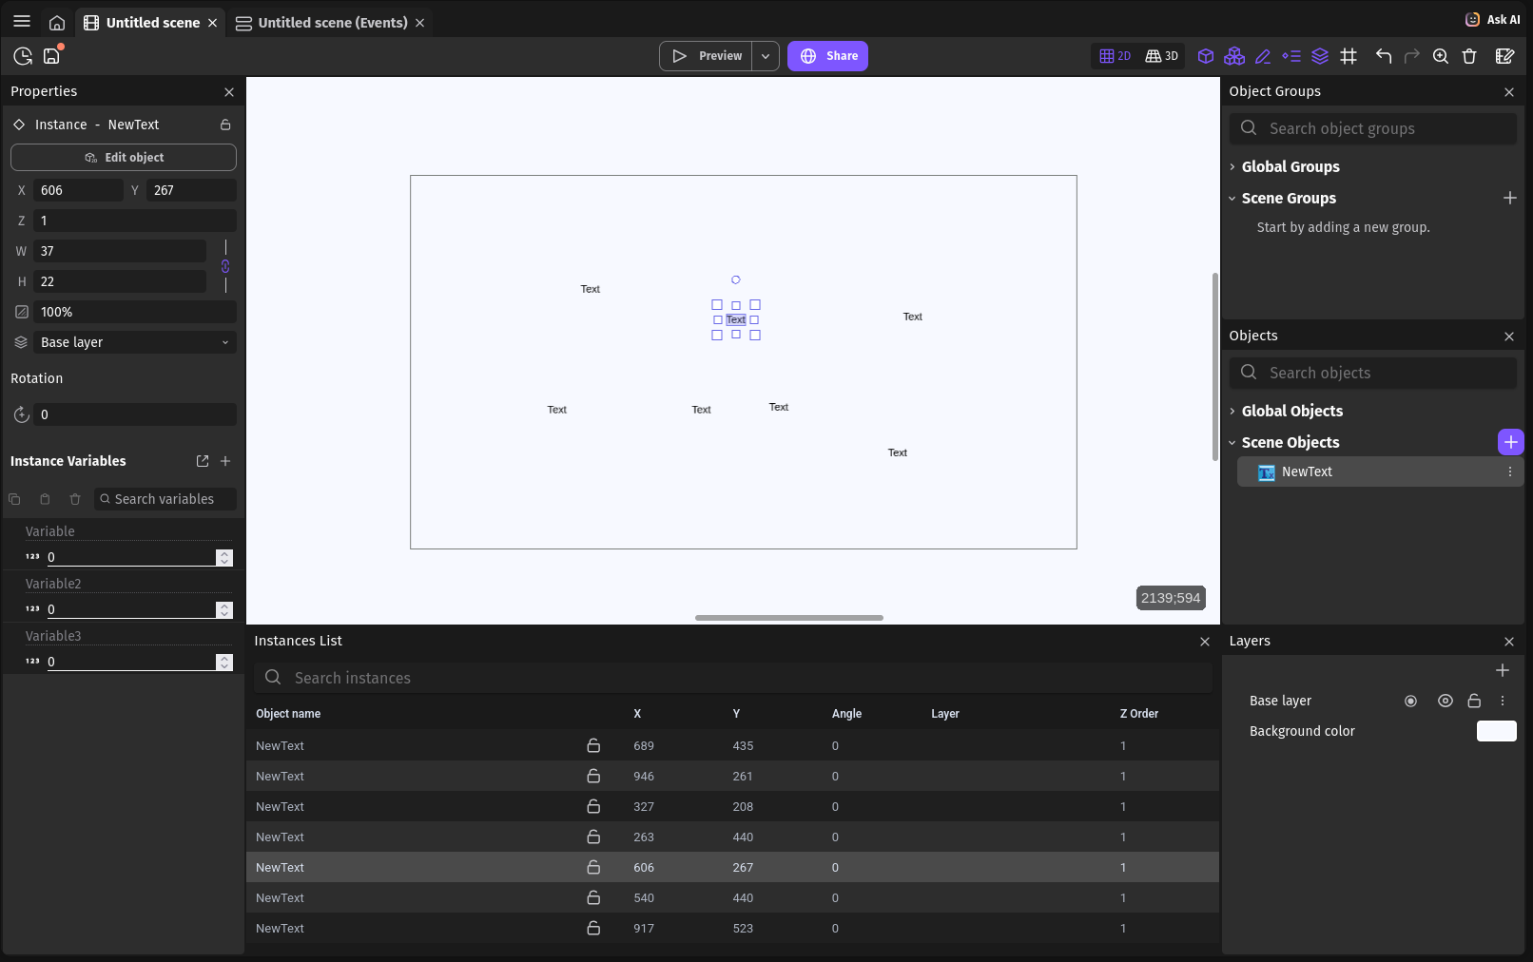Toggle the grid mask icon in toolbar
Viewport: 1533px width, 962px height.
(1349, 56)
